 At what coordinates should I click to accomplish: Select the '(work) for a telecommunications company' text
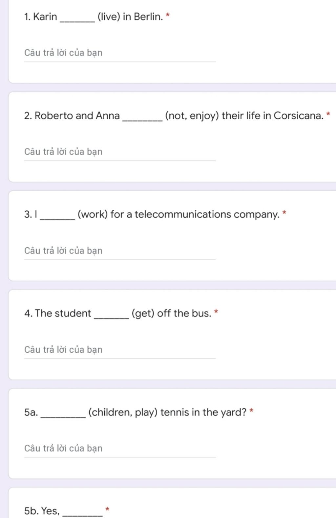[x=178, y=215]
